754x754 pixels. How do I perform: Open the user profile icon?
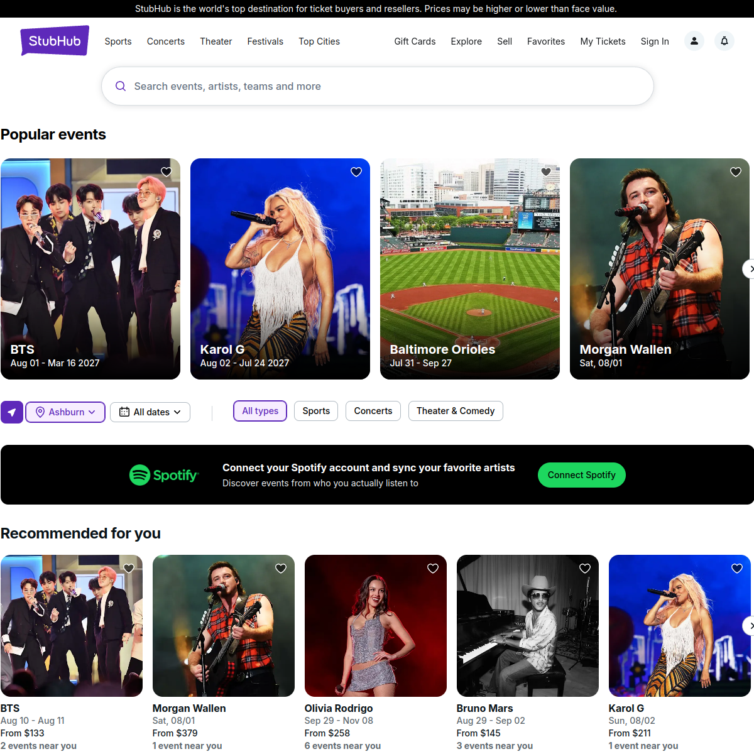click(694, 41)
